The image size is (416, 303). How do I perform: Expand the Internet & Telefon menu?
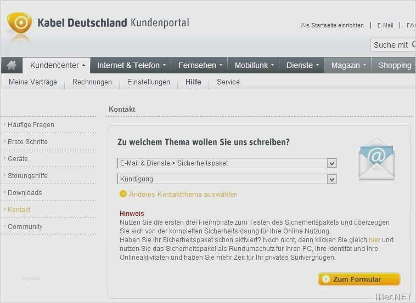pos(131,65)
